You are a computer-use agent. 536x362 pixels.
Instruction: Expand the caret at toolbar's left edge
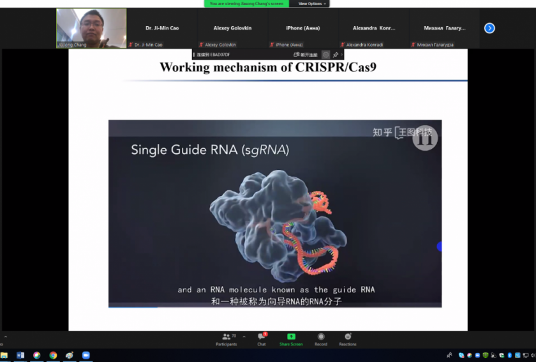click(x=6, y=336)
